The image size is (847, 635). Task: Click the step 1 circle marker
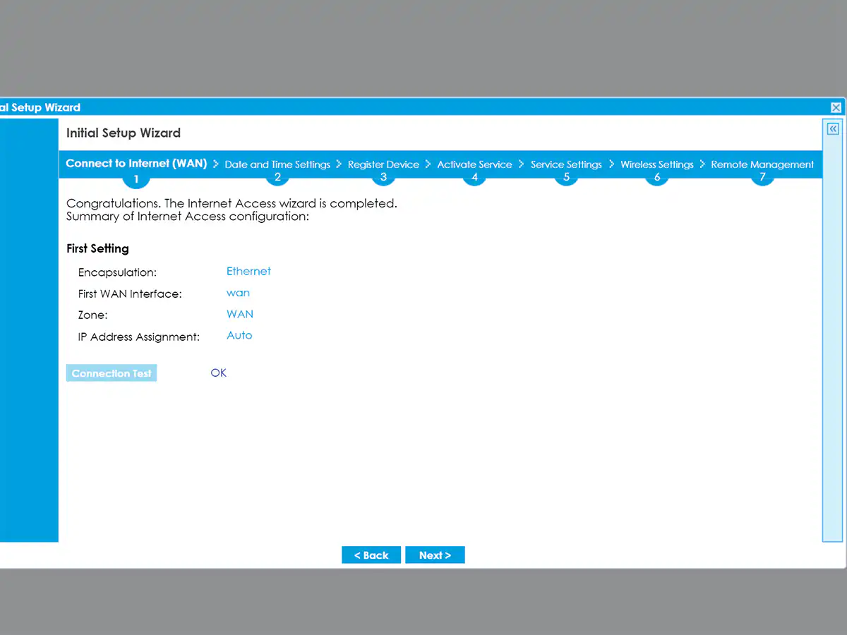tap(136, 179)
